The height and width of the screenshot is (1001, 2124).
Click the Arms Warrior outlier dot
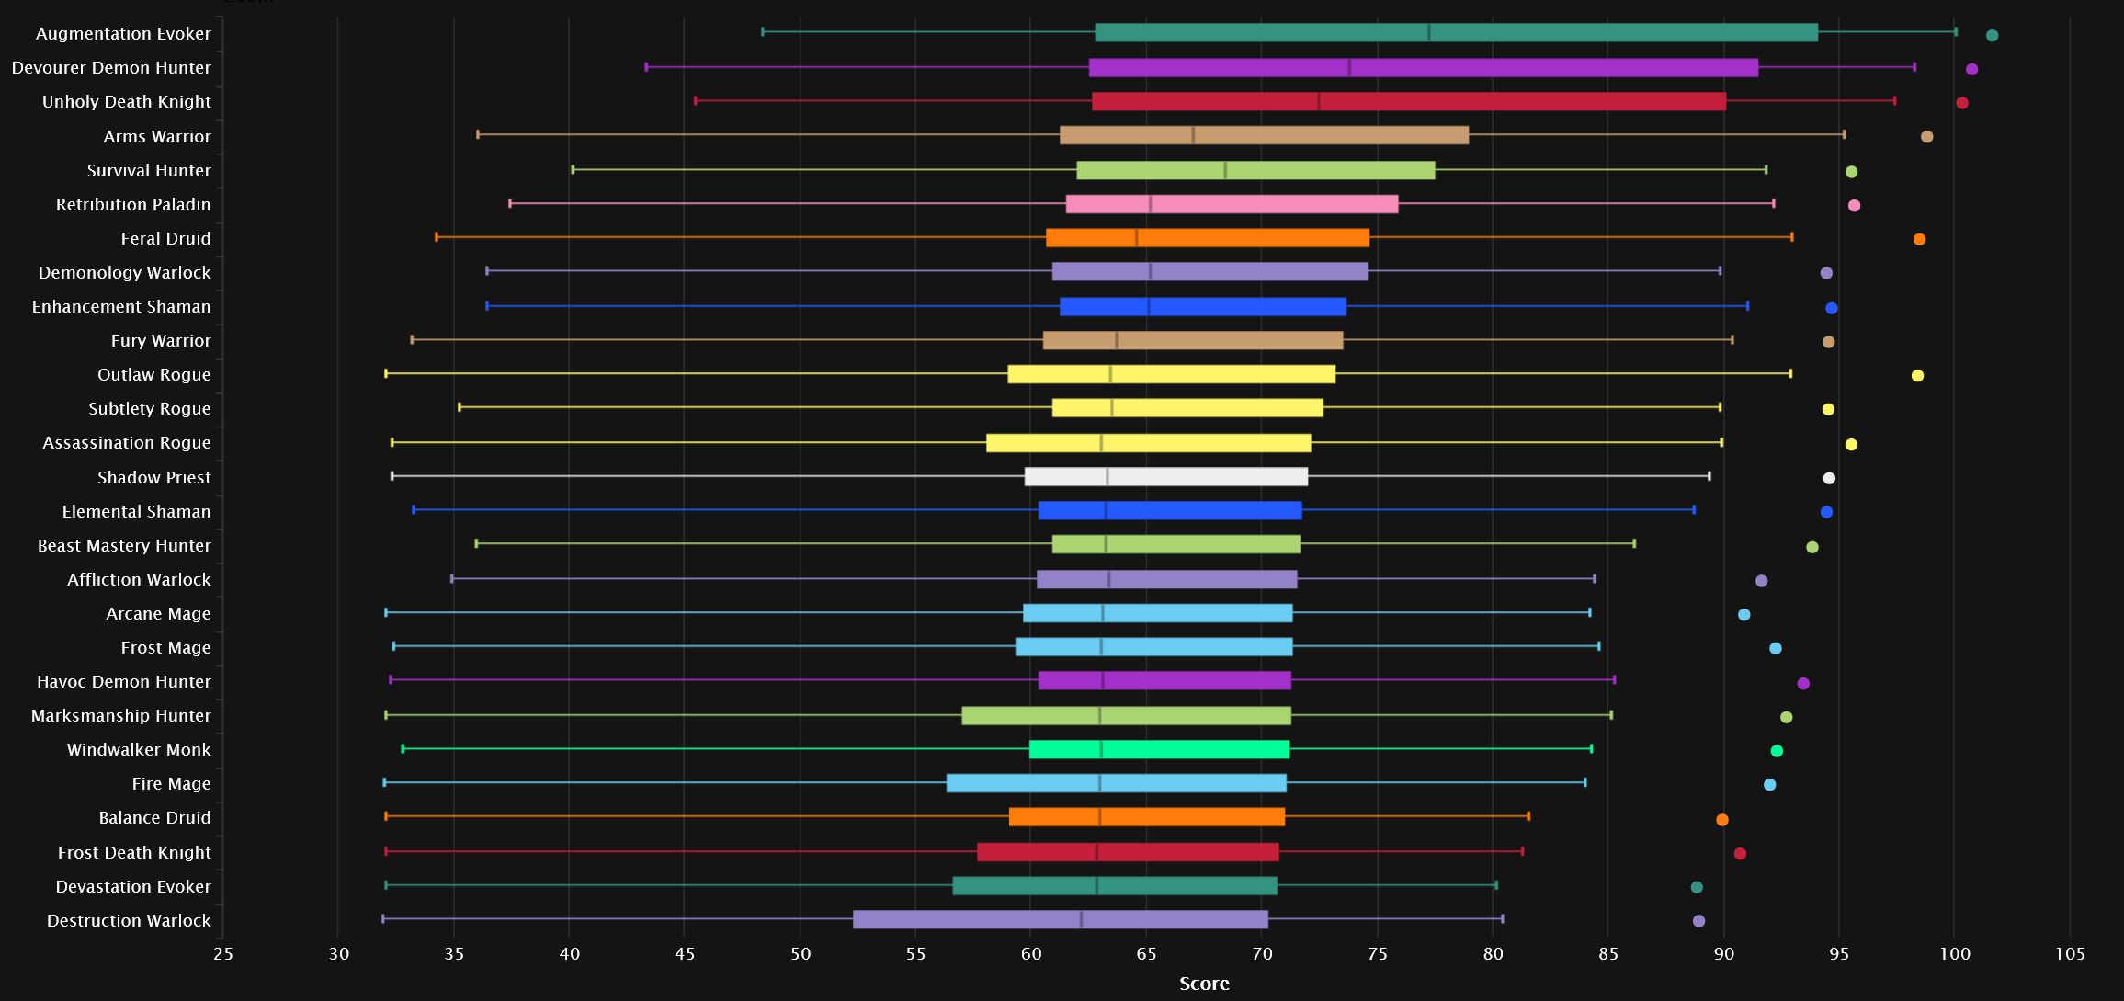[x=1926, y=137]
